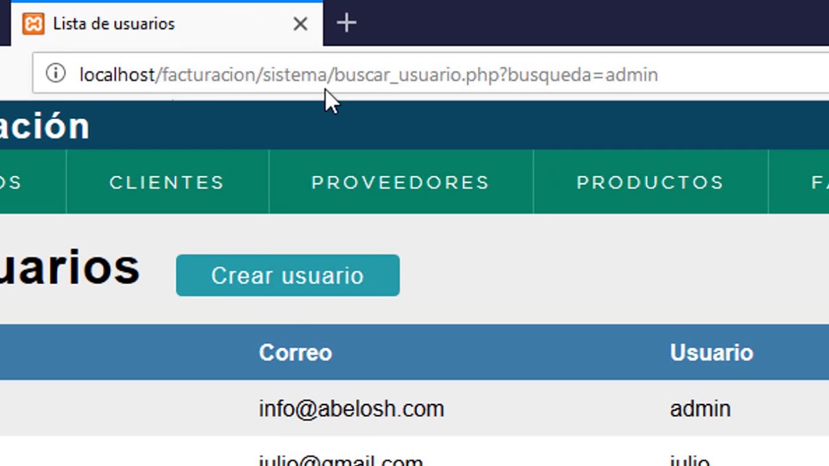Open the Clientes menu
The width and height of the screenshot is (829, 466).
[167, 182]
